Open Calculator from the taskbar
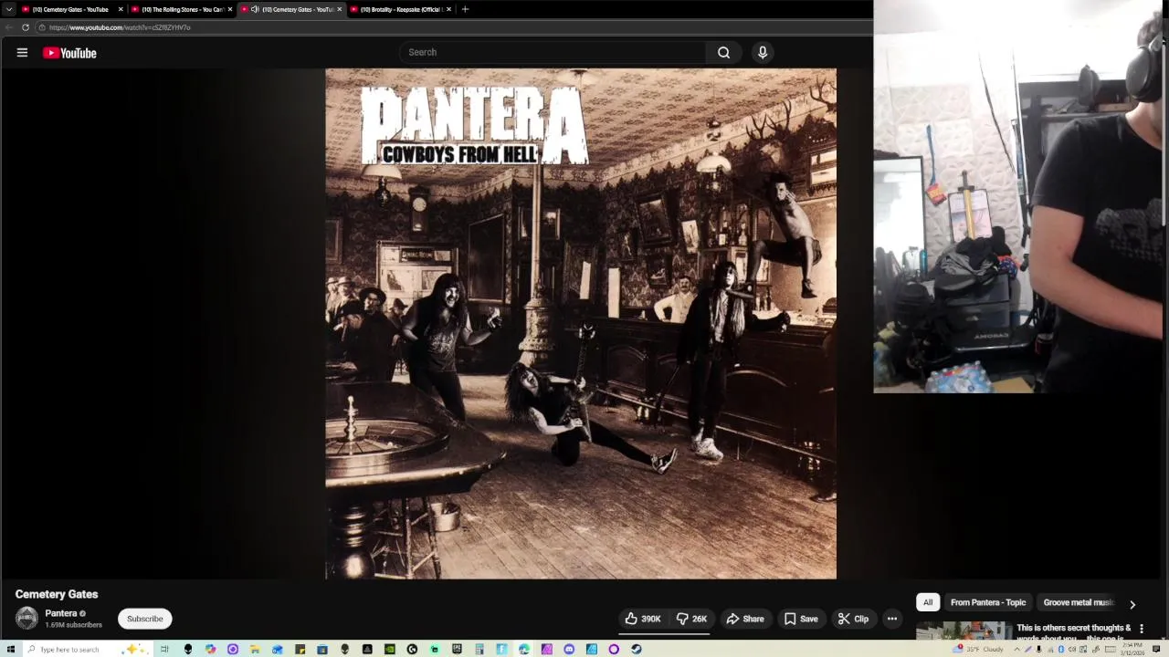This screenshot has height=657, width=1169. click(x=479, y=649)
